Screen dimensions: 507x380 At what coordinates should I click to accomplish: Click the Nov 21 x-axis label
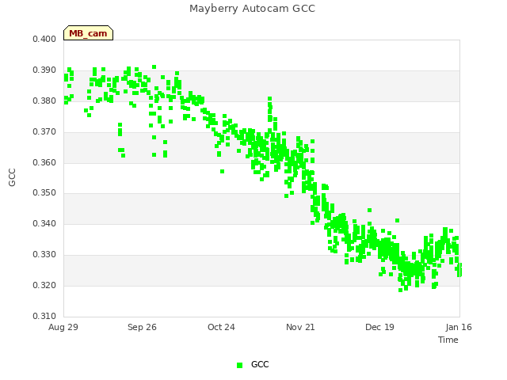(300, 327)
